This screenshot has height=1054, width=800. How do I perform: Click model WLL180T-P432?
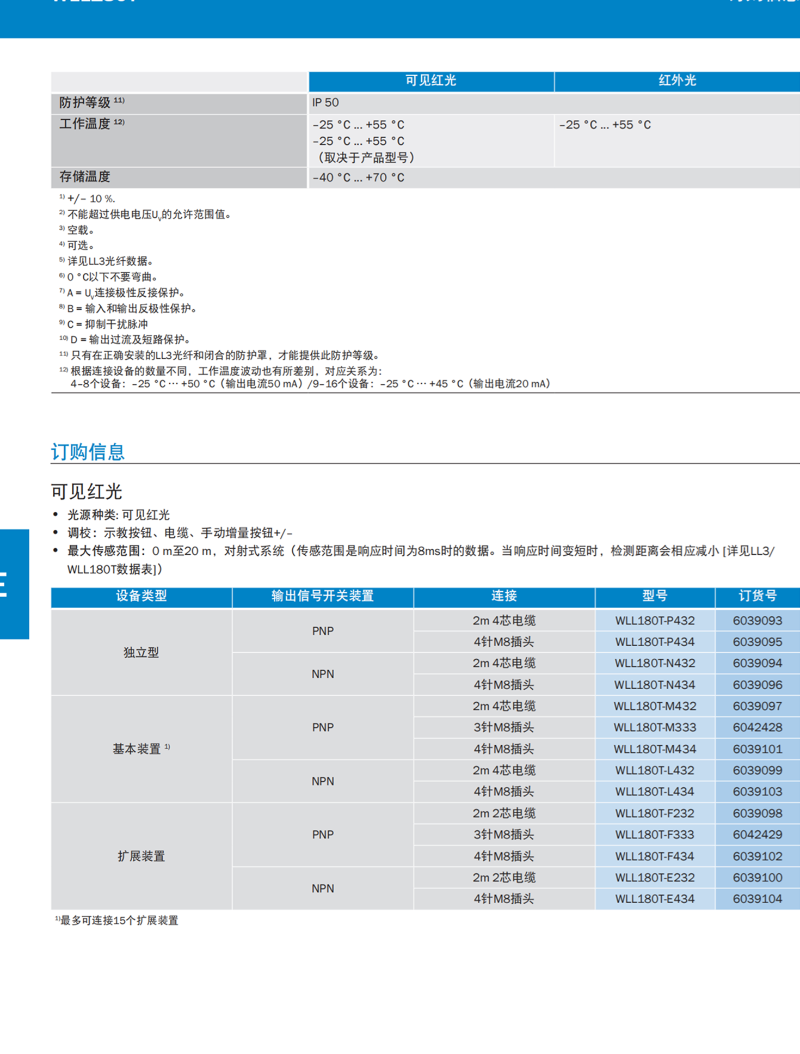coord(655,621)
